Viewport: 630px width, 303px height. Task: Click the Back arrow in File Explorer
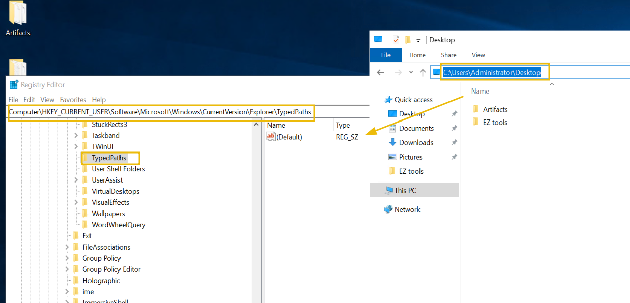(381, 73)
